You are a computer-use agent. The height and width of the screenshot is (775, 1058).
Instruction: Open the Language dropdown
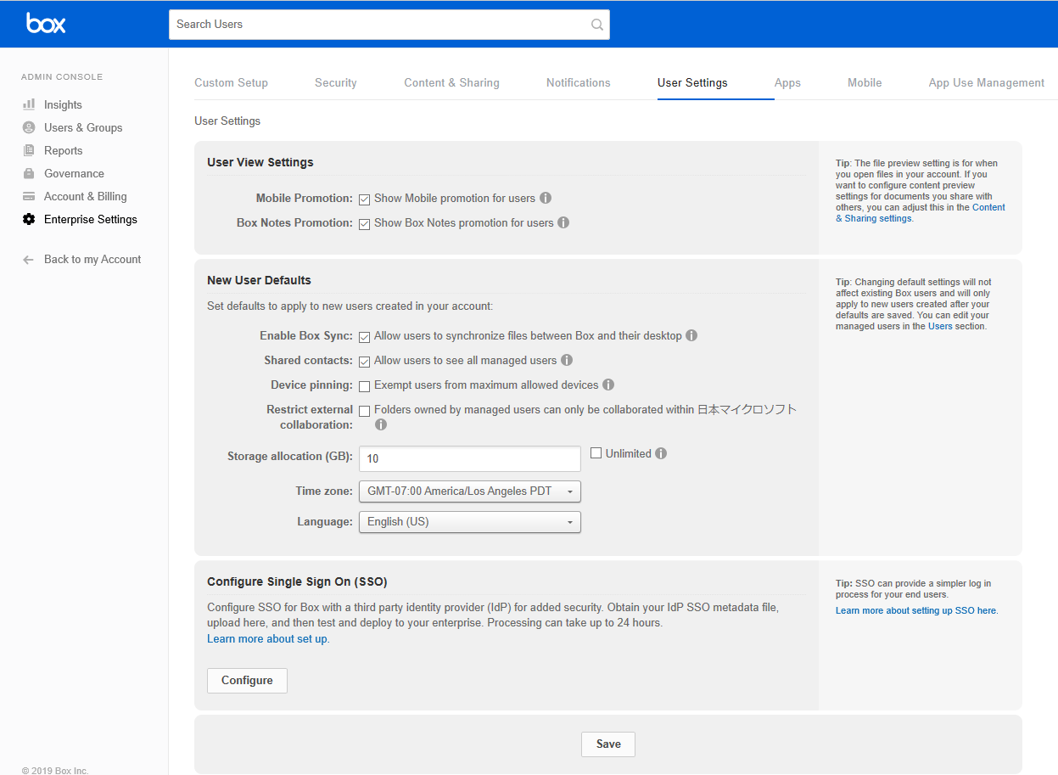pyautogui.click(x=469, y=522)
